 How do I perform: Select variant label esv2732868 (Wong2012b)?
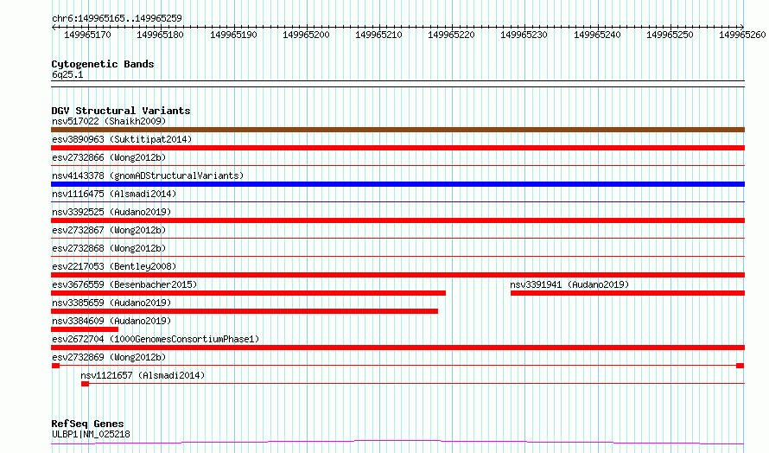click(x=109, y=248)
